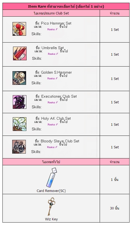Click the Card Remover(SC) bottle image
This screenshot has height=225, width=132.
coord(51,177)
